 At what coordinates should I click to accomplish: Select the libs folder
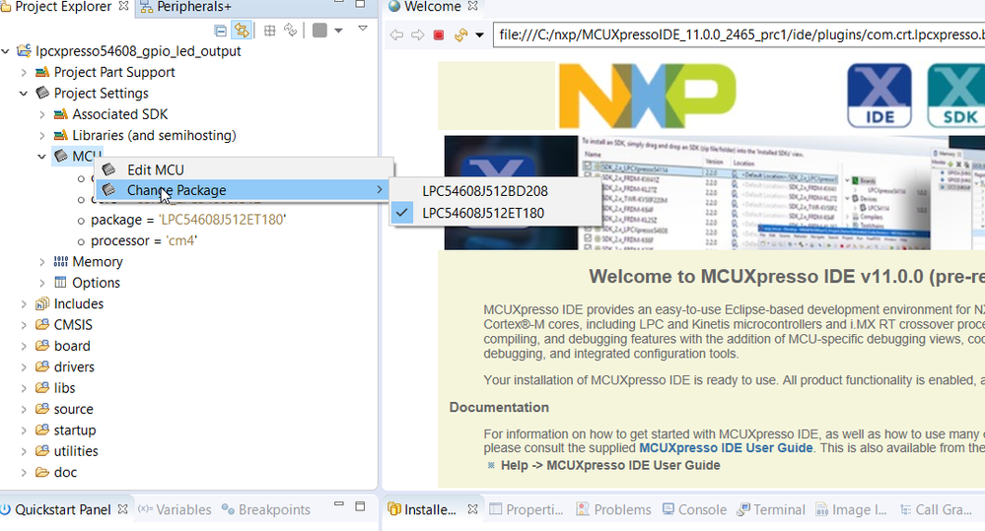[64, 388]
